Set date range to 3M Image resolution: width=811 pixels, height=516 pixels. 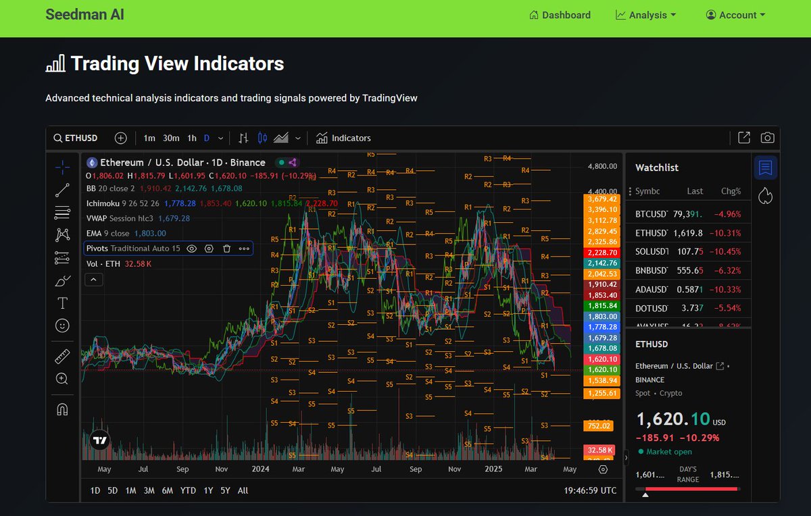(149, 491)
